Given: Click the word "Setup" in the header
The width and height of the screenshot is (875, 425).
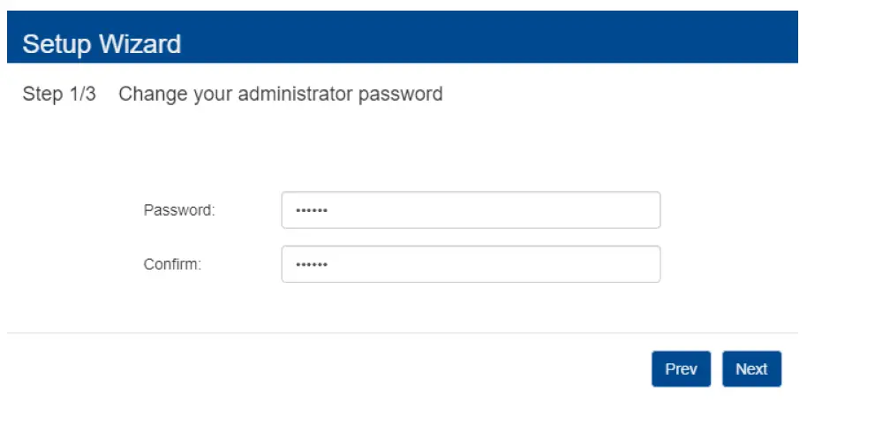Looking at the screenshot, I should [55, 44].
